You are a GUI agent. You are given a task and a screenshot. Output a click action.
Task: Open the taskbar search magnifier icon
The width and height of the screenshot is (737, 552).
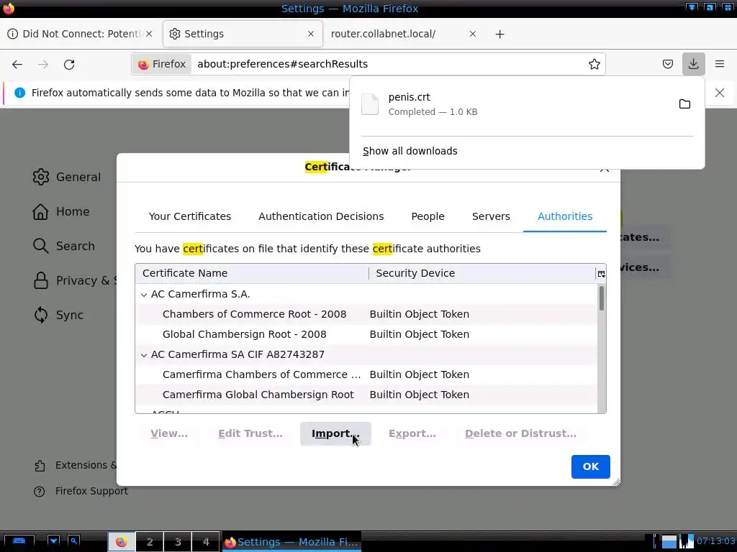(x=74, y=541)
